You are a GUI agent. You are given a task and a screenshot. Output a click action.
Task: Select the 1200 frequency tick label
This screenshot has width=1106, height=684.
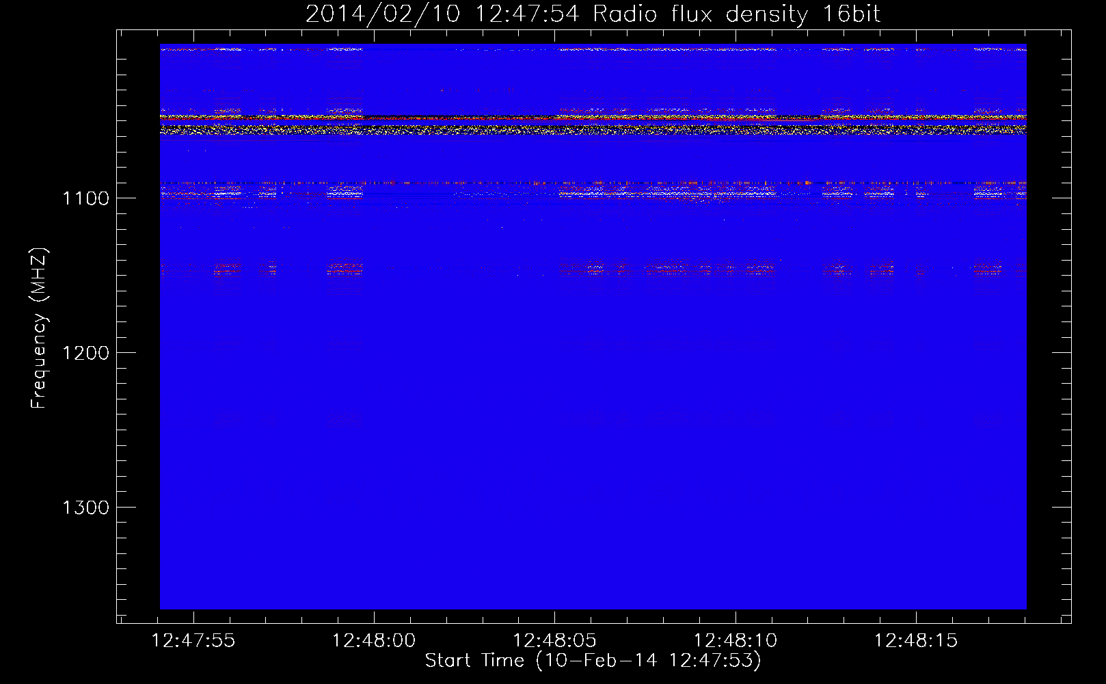[85, 353]
